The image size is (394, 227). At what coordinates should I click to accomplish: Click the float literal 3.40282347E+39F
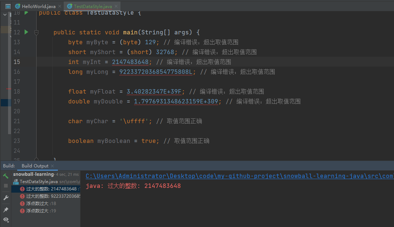(x=154, y=91)
